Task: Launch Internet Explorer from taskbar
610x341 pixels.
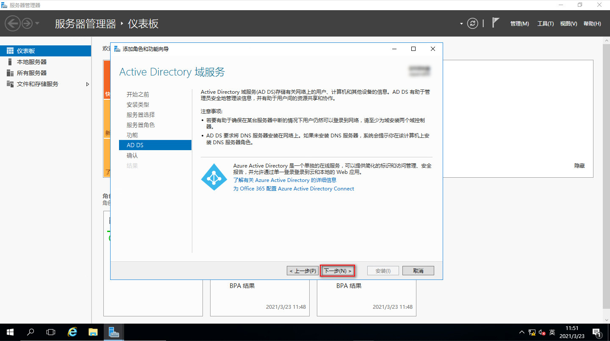Action: [72, 332]
